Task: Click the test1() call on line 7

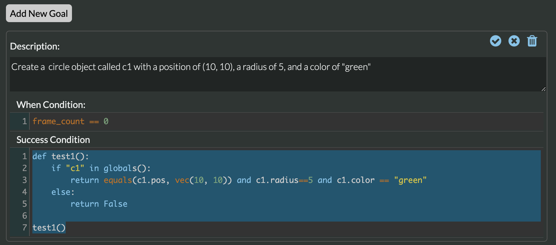Action: pyautogui.click(x=49, y=228)
